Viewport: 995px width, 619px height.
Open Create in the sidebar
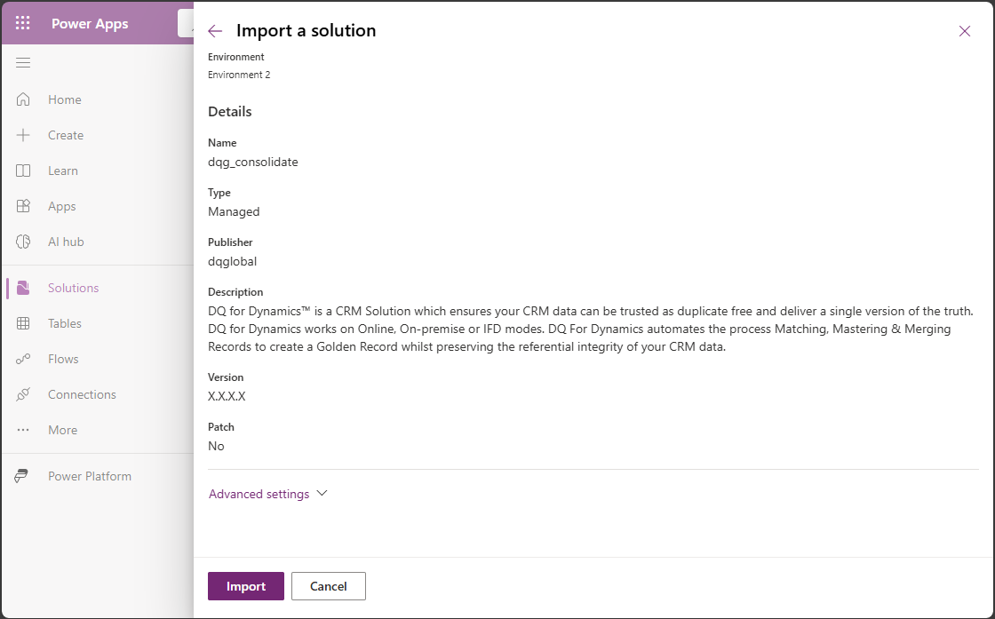click(66, 135)
